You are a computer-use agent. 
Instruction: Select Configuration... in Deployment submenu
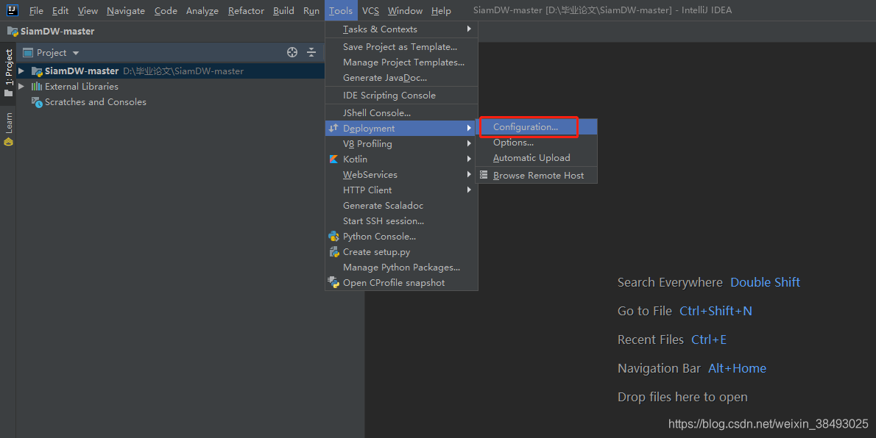[x=537, y=127]
